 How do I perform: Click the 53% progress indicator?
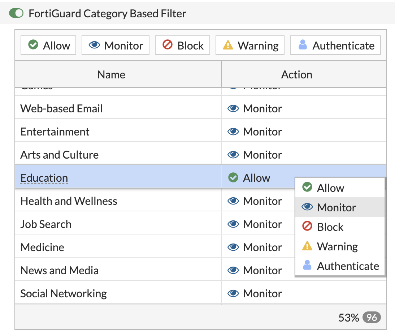click(x=350, y=318)
